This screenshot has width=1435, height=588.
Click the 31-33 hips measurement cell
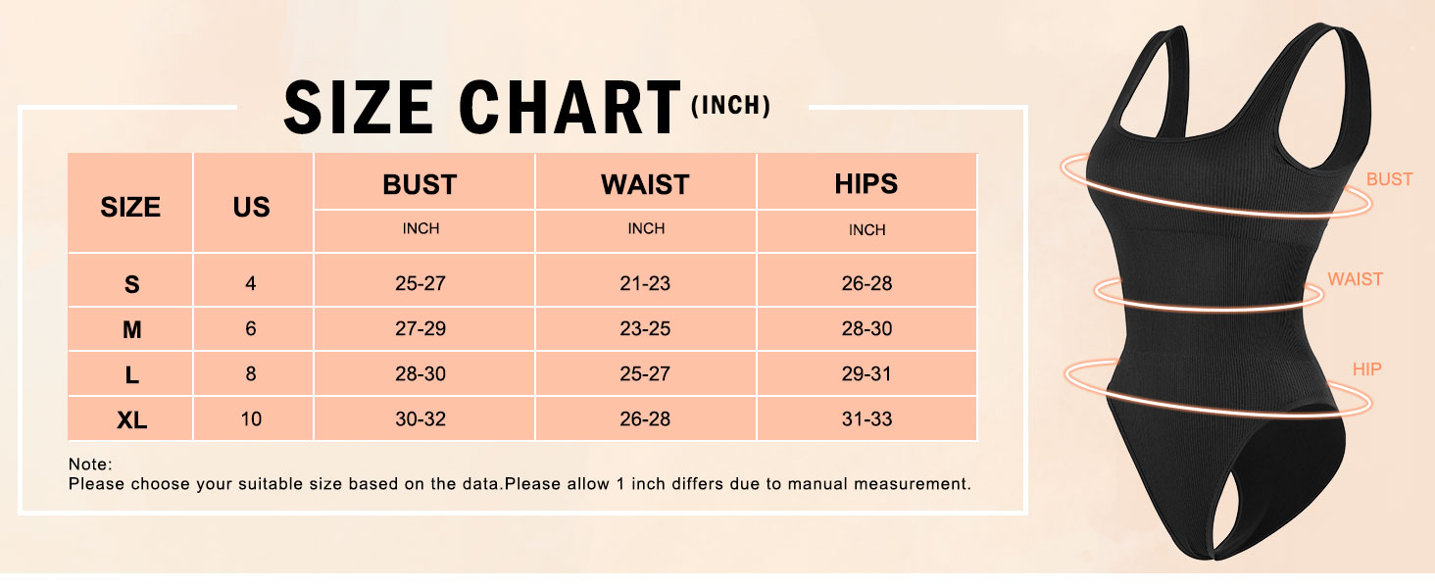click(866, 419)
